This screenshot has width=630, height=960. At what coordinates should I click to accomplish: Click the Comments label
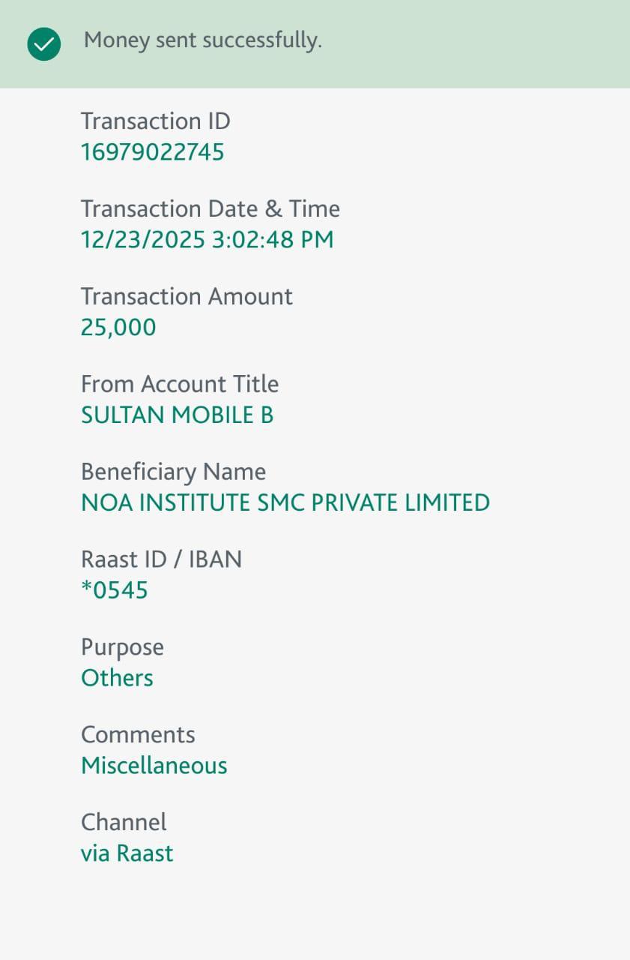[x=138, y=734]
